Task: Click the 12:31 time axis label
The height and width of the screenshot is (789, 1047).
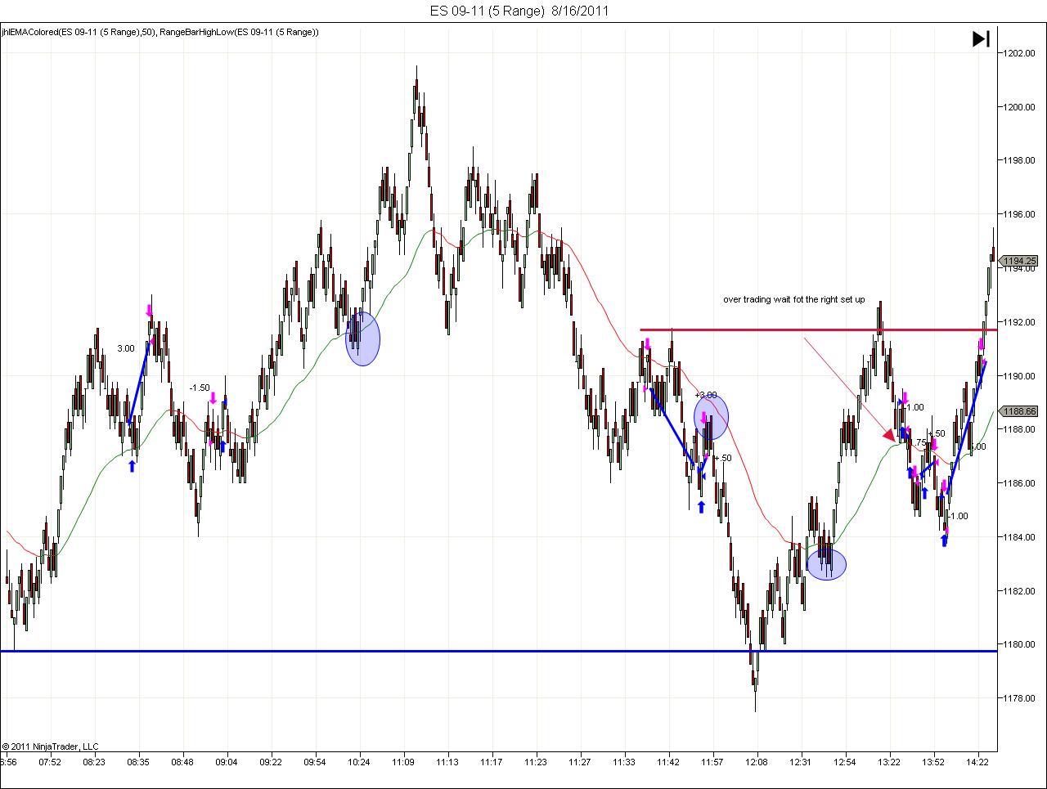Action: point(802,762)
